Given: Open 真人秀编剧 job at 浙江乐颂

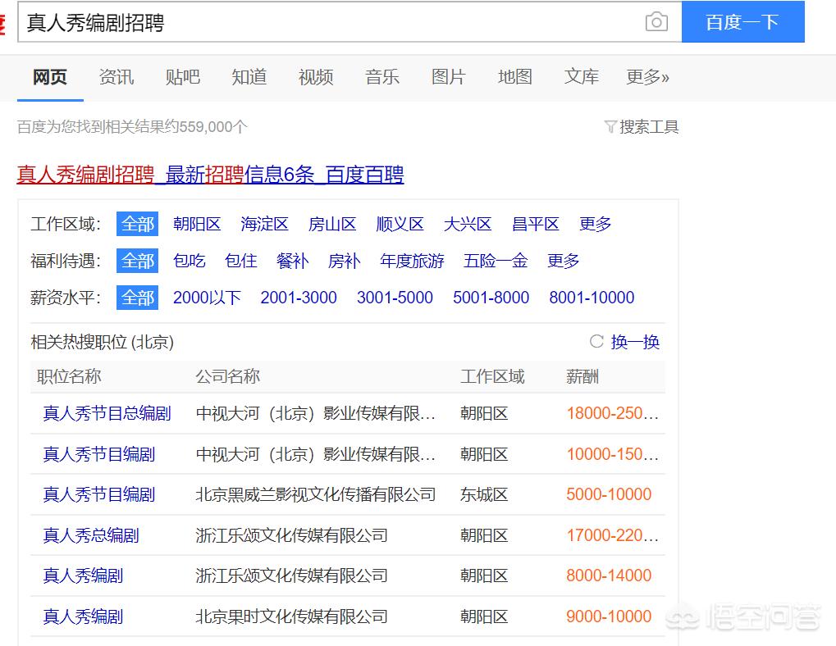Looking at the screenshot, I should click(x=83, y=575).
